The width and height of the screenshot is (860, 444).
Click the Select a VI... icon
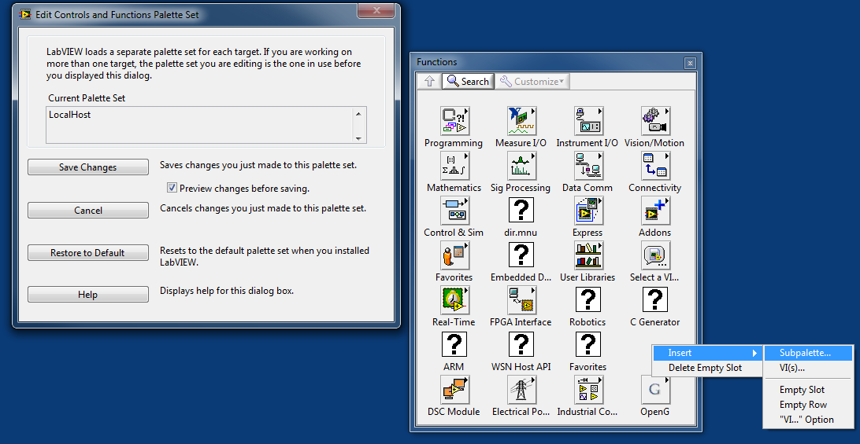click(x=655, y=255)
